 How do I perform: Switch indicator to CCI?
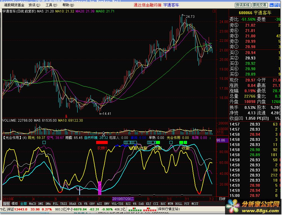(156, 204)
